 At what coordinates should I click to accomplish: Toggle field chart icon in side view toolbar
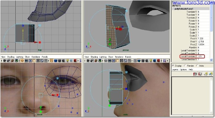point(121,61)
